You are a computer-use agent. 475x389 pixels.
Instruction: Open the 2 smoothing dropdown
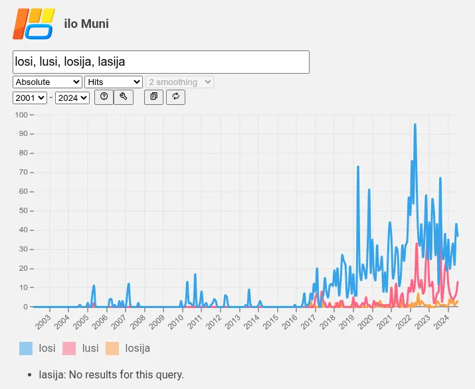point(181,82)
